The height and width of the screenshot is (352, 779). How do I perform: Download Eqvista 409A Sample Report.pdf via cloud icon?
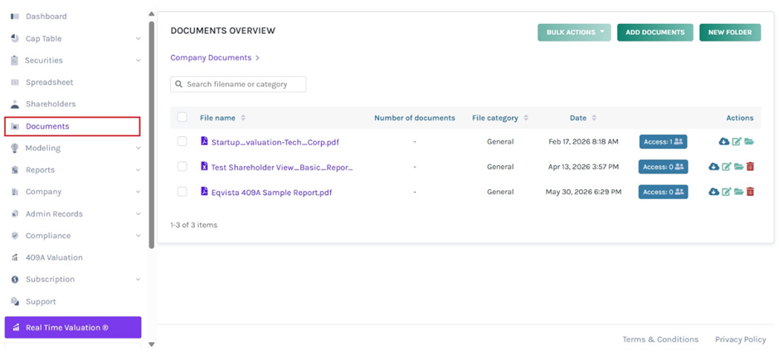(714, 192)
